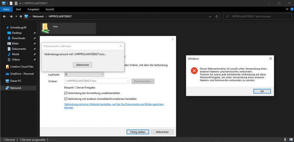Toggle Verbindung bei Anmeldung wiederherstellen checkbox
The width and height of the screenshot is (294, 142).
66,93
